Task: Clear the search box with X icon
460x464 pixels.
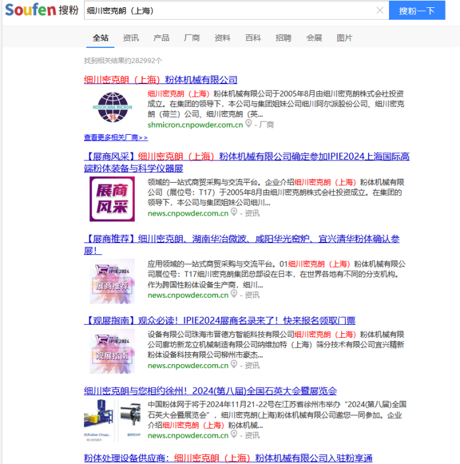Action: (379, 11)
